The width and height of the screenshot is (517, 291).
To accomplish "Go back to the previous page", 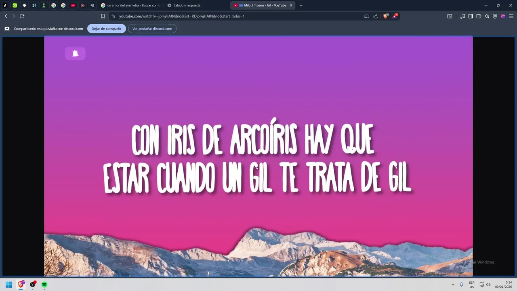I will point(6,16).
